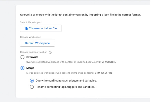Click 'Rename conflicting tags, triggers and variables' text
The height and width of the screenshot is (102, 151).
coord(65,87)
